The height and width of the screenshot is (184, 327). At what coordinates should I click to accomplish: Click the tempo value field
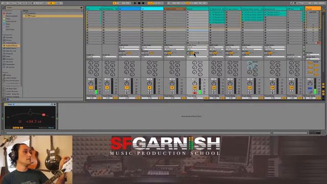click(23, 3)
